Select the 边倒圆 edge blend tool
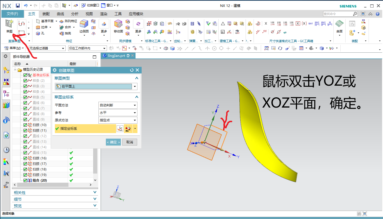Screen dimensions: 383x219 pos(84,26)
